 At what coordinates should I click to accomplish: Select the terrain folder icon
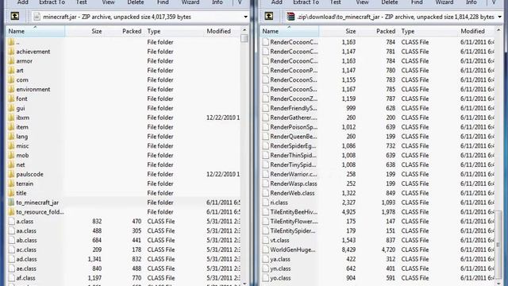pos(11,184)
